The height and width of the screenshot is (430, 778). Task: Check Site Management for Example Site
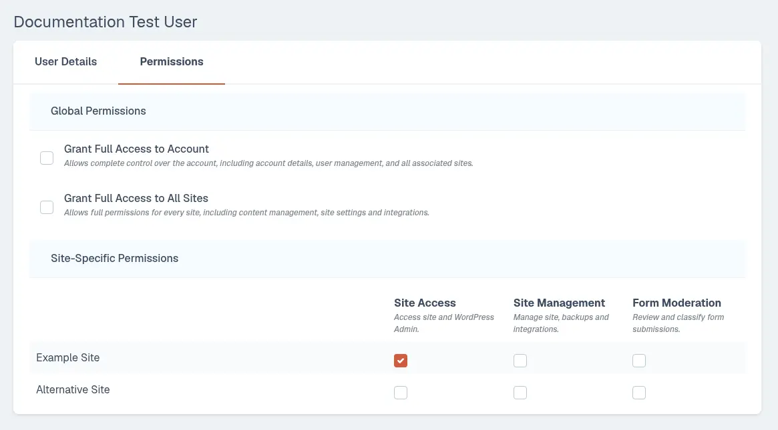click(520, 361)
